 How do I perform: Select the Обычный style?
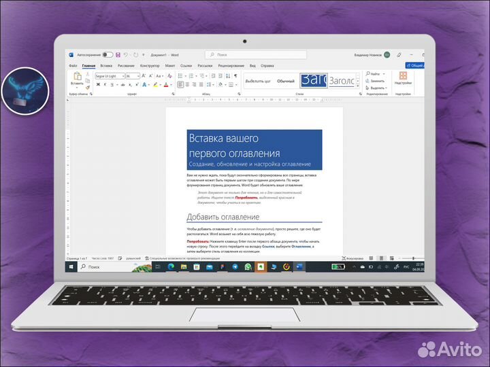point(286,81)
